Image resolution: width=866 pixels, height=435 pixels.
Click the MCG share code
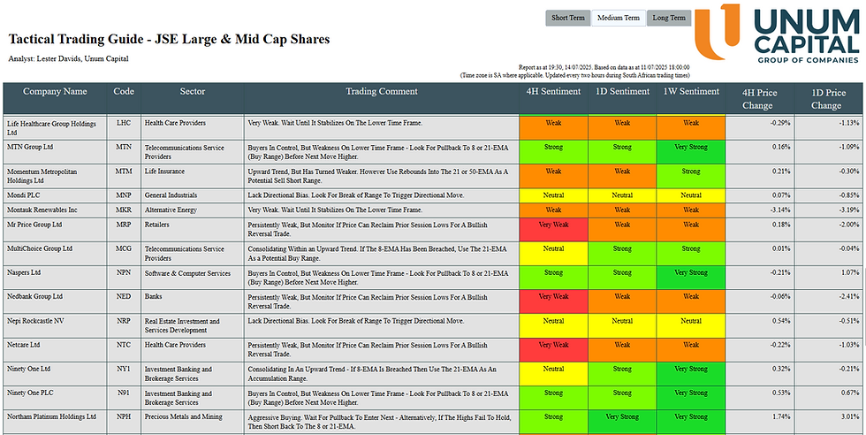[124, 248]
